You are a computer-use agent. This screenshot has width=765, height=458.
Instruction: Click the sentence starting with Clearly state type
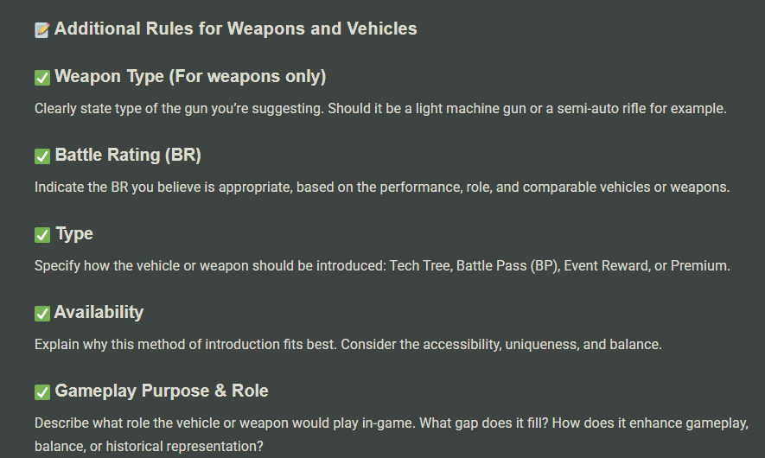[x=380, y=109]
